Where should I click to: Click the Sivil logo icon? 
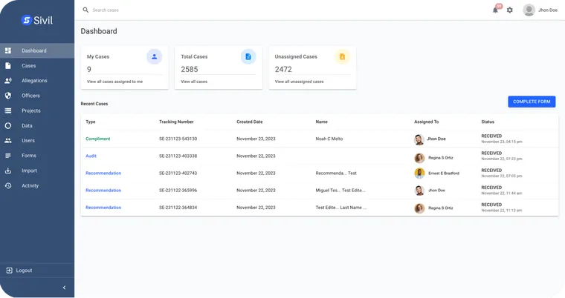(x=26, y=20)
